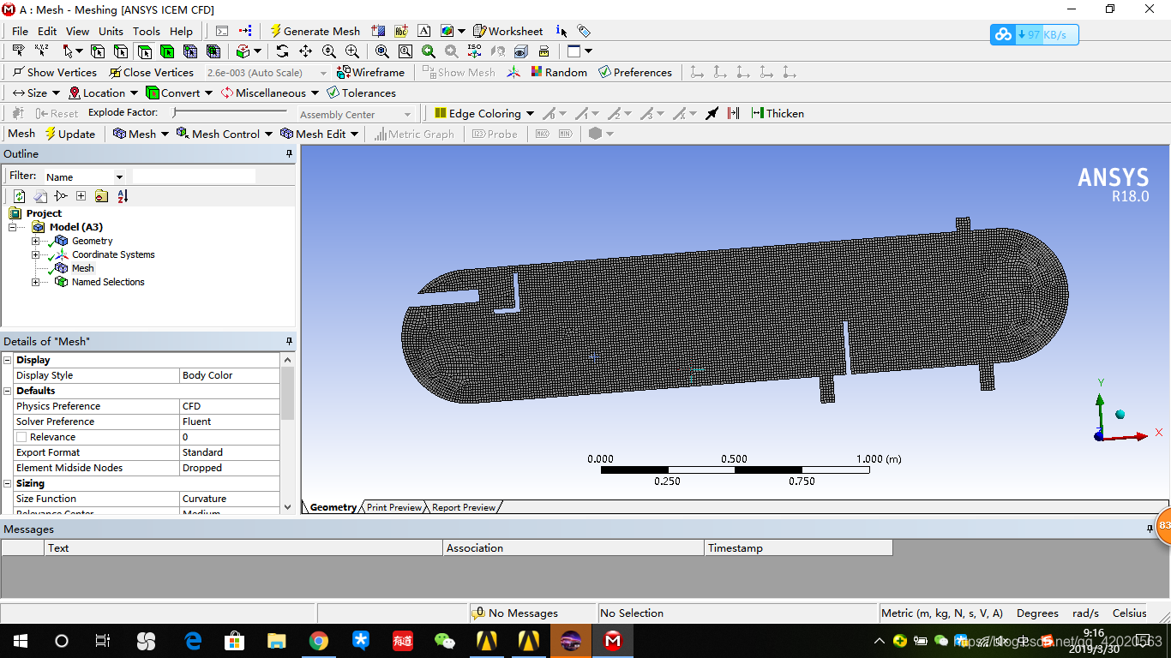The width and height of the screenshot is (1171, 658).
Task: Click the Tags icon in toolbar
Action: pyautogui.click(x=584, y=31)
